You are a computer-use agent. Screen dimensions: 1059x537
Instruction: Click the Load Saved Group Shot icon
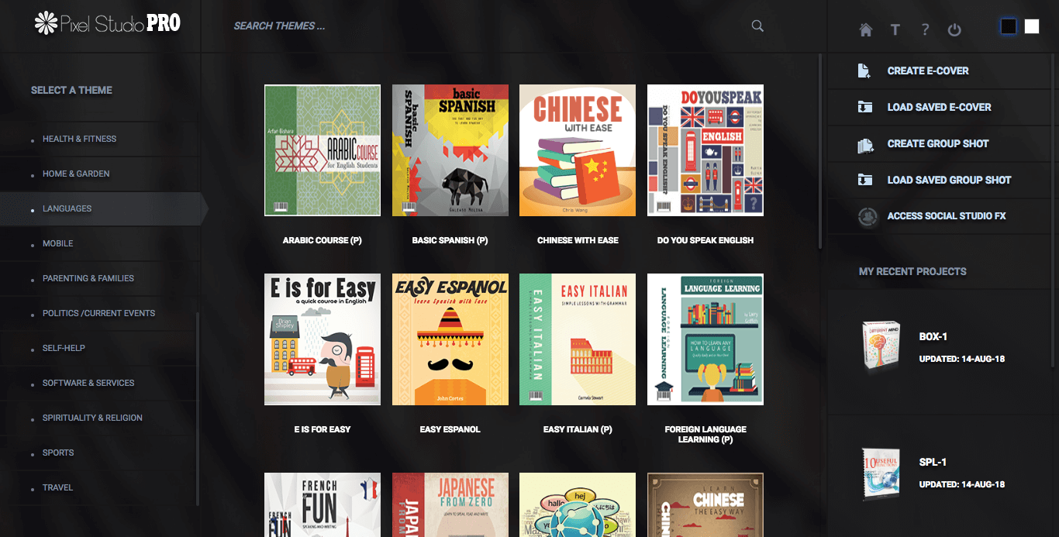point(864,180)
